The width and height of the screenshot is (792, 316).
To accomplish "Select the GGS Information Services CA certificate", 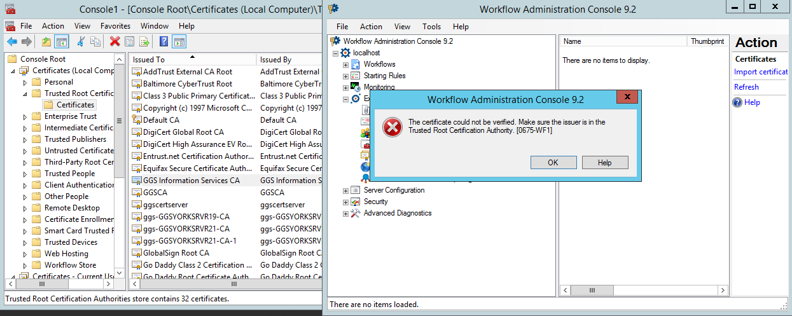I will [x=191, y=181].
